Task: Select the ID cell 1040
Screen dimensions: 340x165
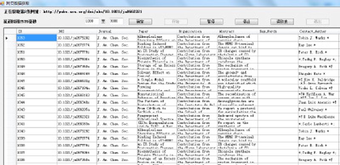Action: tap(37, 131)
